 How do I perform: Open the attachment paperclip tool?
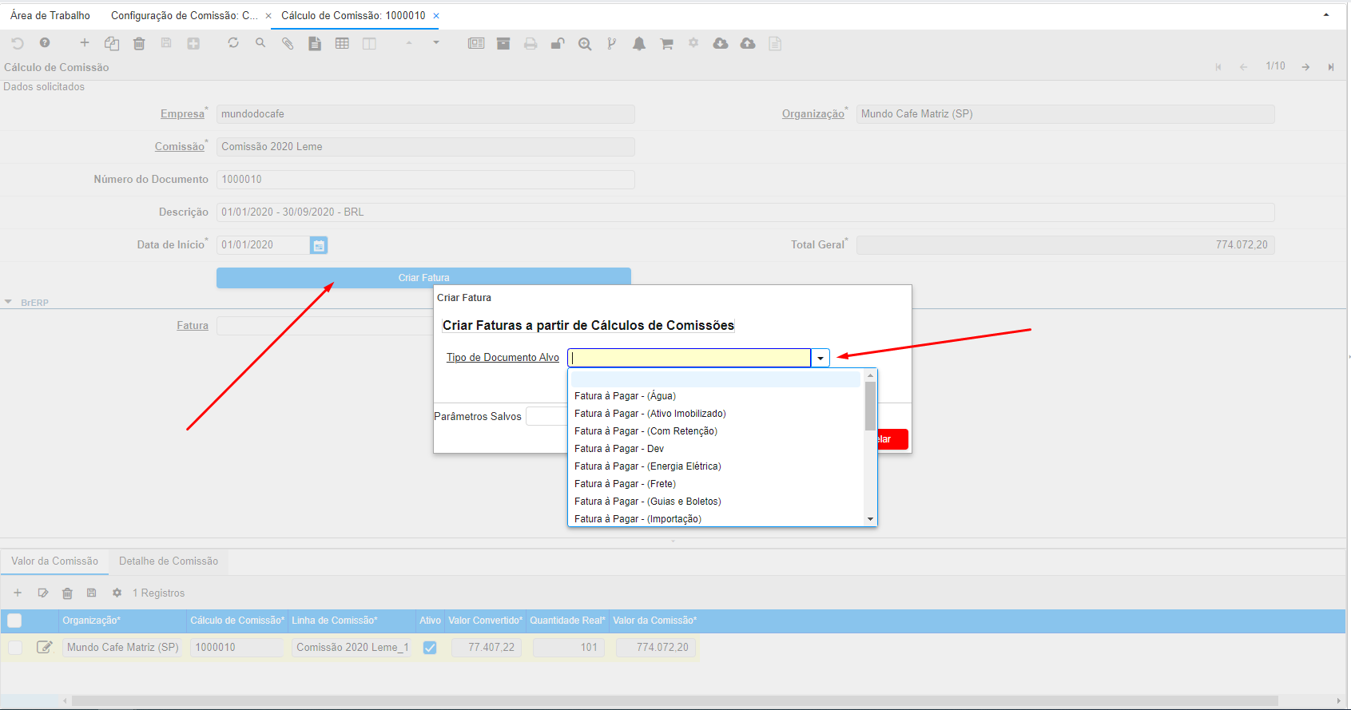pos(288,43)
